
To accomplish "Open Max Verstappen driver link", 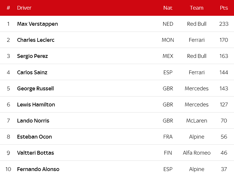I will click(37, 24).
